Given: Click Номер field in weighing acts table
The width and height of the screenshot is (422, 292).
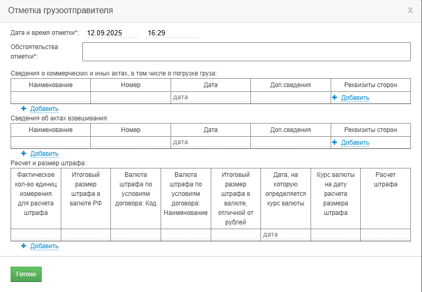Looking at the screenshot, I should 130,142.
